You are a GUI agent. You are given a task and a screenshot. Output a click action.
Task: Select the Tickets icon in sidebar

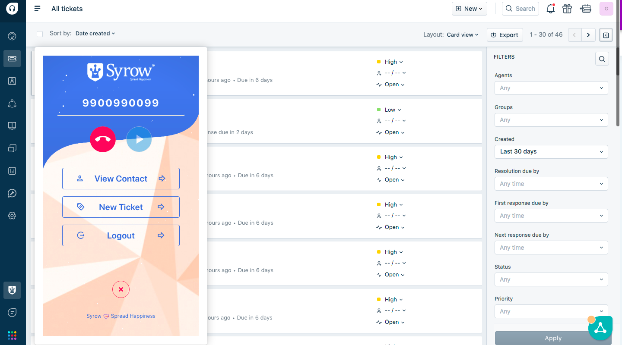[12, 59]
